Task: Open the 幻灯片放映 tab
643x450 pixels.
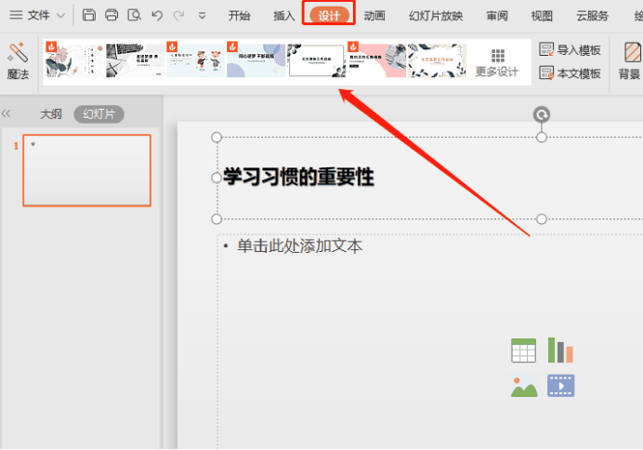Action: 436,16
